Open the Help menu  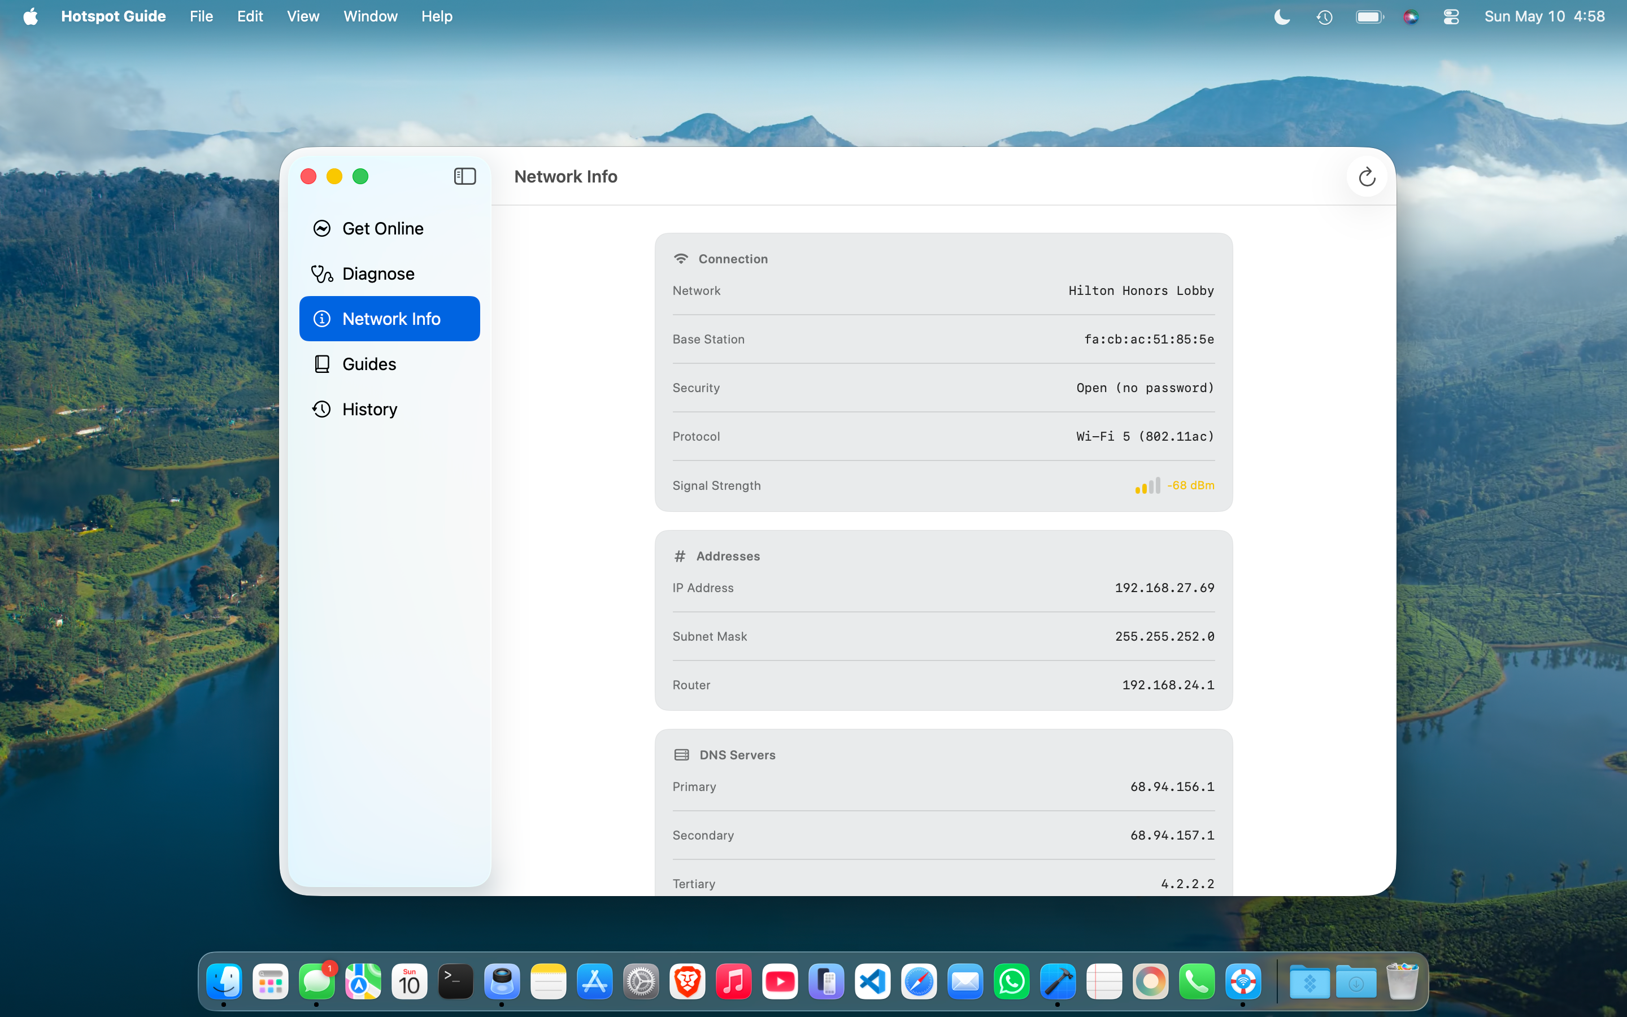(436, 16)
